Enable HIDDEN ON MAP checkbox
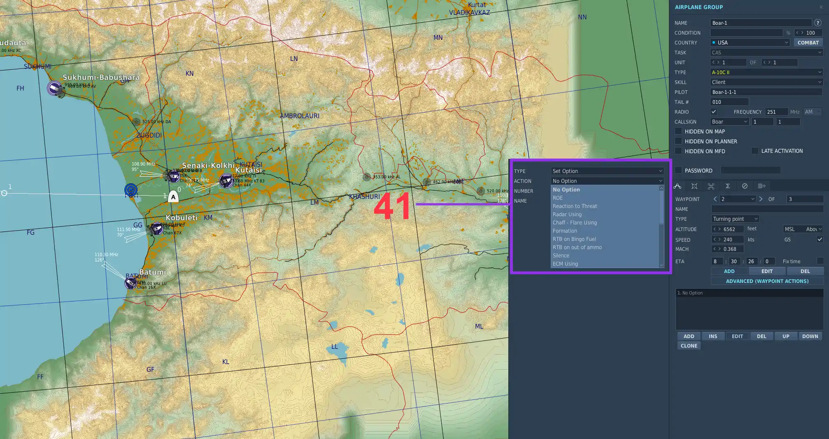 pos(678,131)
